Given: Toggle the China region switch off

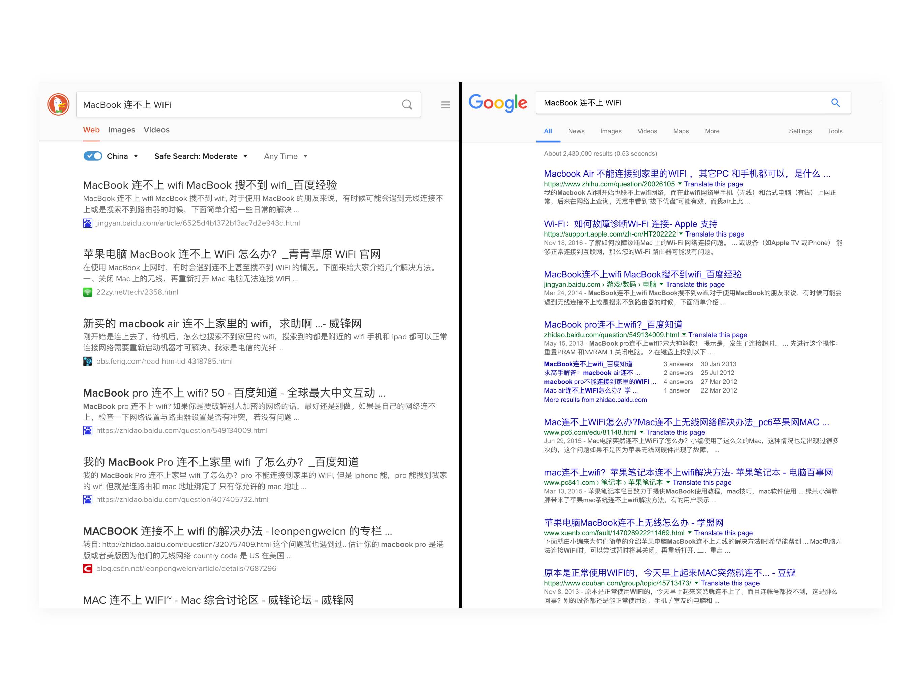Looking at the screenshot, I should click(x=92, y=156).
